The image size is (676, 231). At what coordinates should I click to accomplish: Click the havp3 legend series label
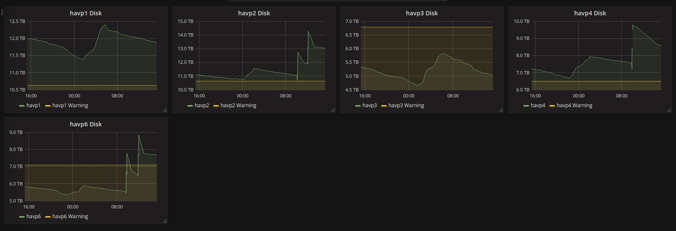pos(369,106)
